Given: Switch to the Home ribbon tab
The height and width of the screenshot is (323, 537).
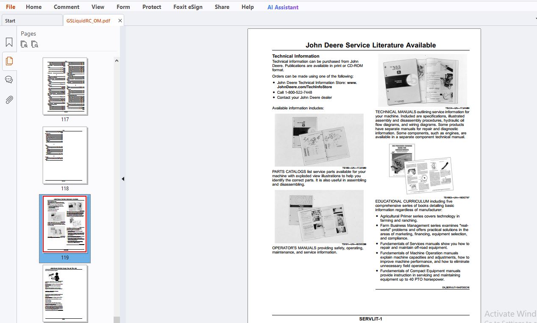Looking at the screenshot, I should pyautogui.click(x=33, y=7).
